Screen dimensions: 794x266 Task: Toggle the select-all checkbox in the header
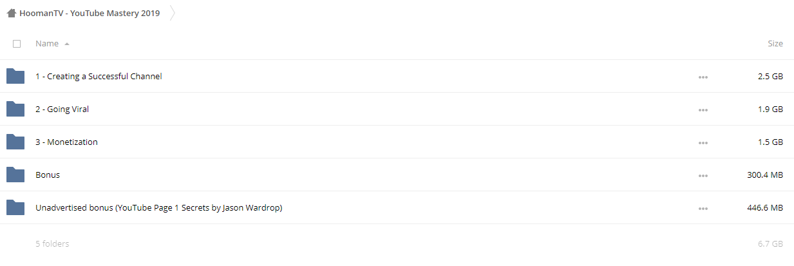click(x=17, y=44)
